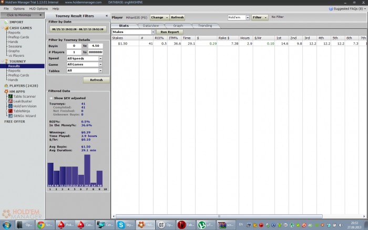This screenshot has height=230, width=368.
Task: Click the Buyin minimum field
Action: pyautogui.click(x=74, y=46)
